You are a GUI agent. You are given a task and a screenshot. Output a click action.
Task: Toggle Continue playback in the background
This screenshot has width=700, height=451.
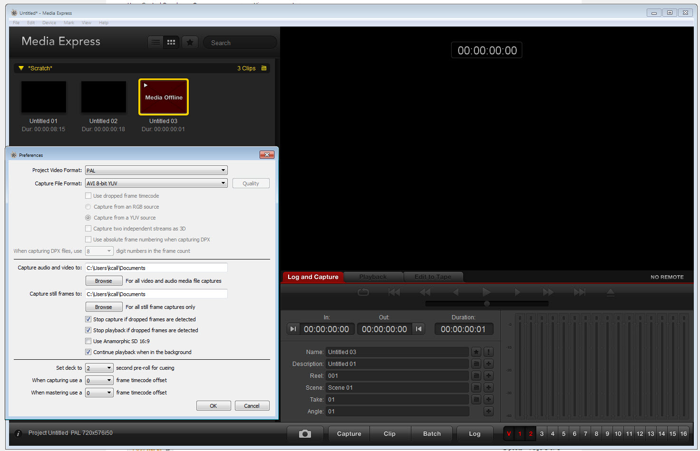click(x=88, y=352)
